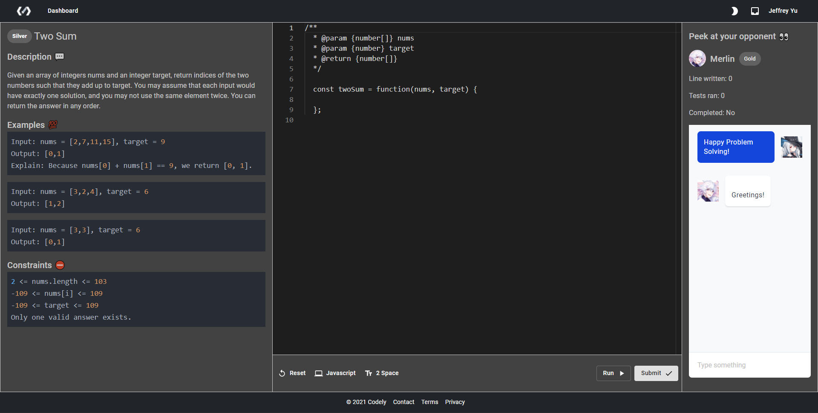Click the Greetings! chat message
Image resolution: width=818 pixels, height=413 pixels.
pyautogui.click(x=748, y=191)
